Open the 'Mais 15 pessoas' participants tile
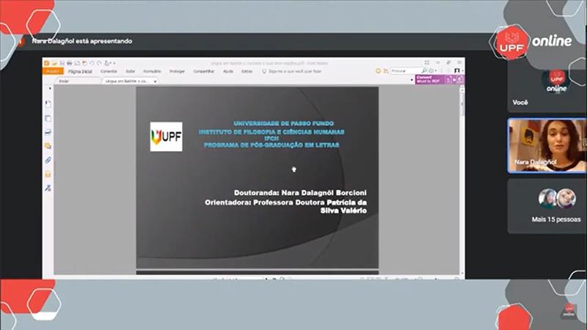Image resolution: width=587 pixels, height=330 pixels. (547, 206)
